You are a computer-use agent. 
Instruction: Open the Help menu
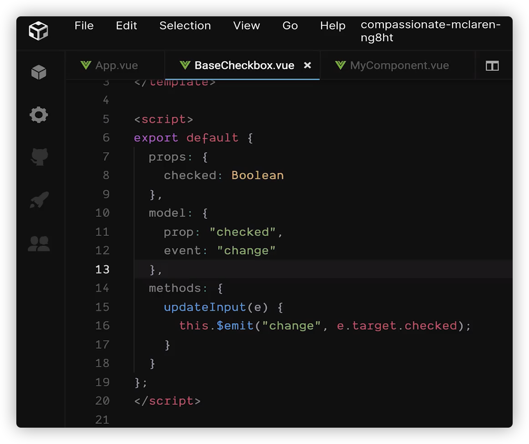coord(333,26)
